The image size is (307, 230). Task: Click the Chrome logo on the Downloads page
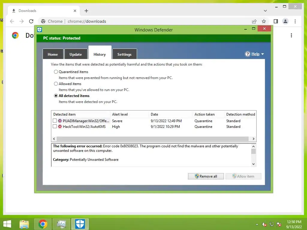click(x=15, y=35)
